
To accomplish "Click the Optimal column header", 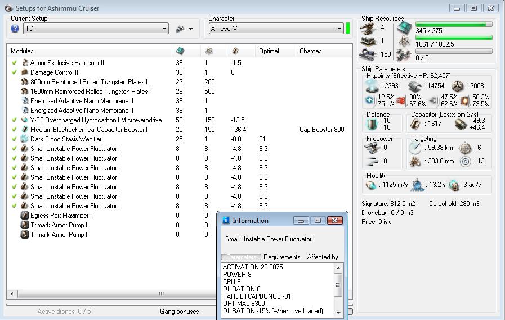I will pos(269,51).
